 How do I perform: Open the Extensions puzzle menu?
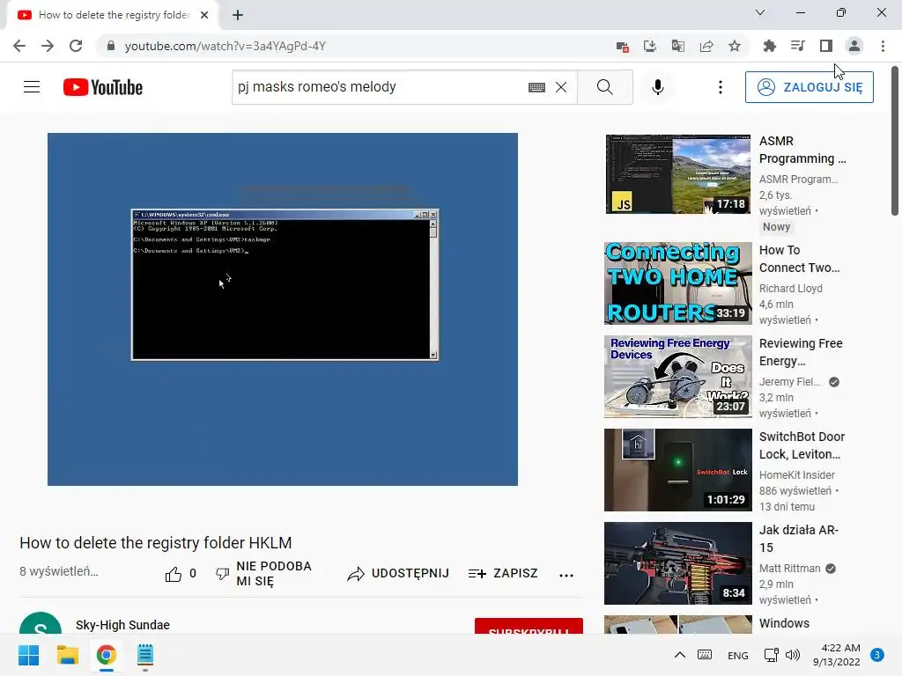[x=770, y=46]
